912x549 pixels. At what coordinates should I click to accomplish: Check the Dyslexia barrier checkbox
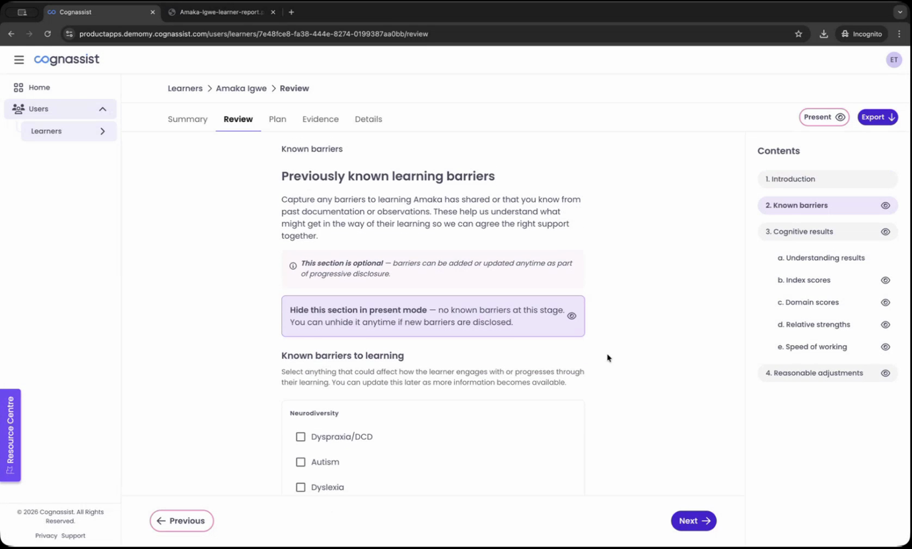tap(301, 487)
